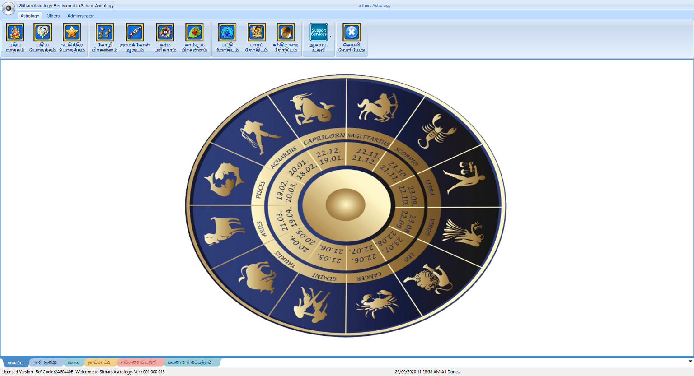Open the Books tab

[73, 362]
